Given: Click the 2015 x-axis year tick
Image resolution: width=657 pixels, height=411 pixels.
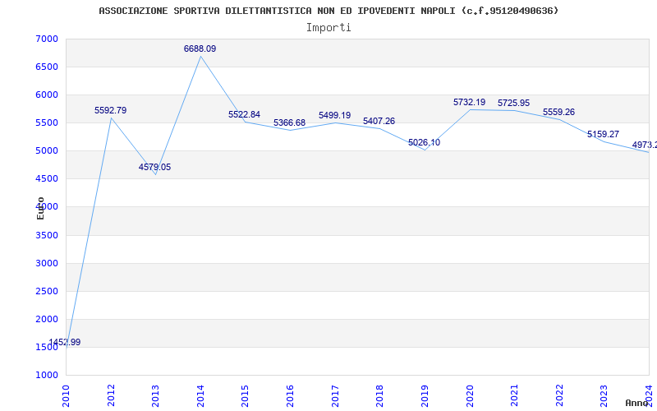Looking at the screenshot, I should pos(245,395).
